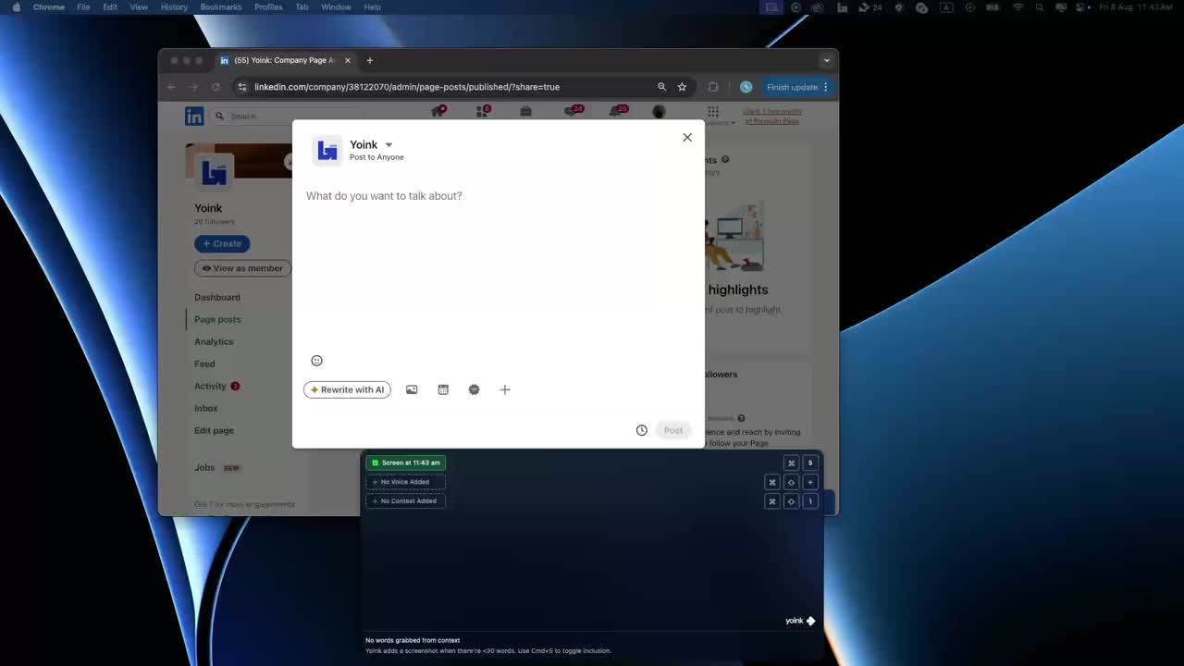
Task: Open the Apple menu
Action: tap(16, 7)
